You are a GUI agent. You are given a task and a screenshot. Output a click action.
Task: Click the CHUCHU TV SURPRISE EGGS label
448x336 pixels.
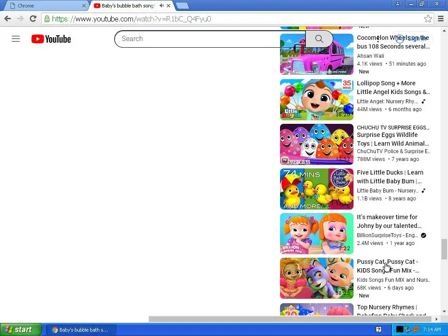click(393, 127)
